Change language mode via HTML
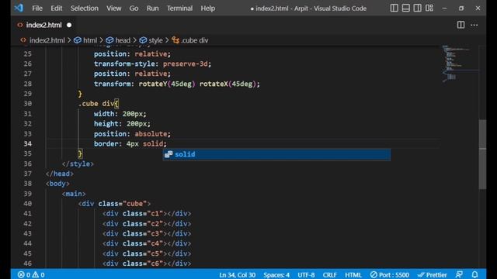Image resolution: width=497 pixels, height=279 pixels. [x=353, y=274]
